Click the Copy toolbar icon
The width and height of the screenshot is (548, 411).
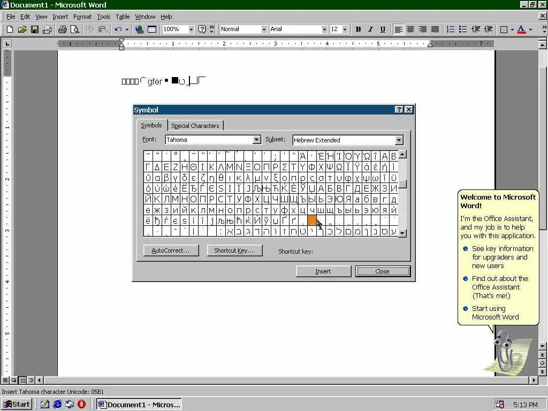(90, 29)
